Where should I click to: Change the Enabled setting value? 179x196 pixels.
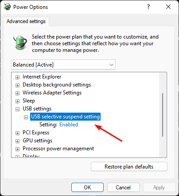[69, 125]
